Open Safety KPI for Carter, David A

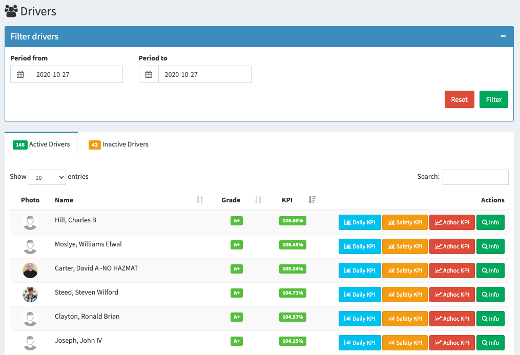[405, 270]
